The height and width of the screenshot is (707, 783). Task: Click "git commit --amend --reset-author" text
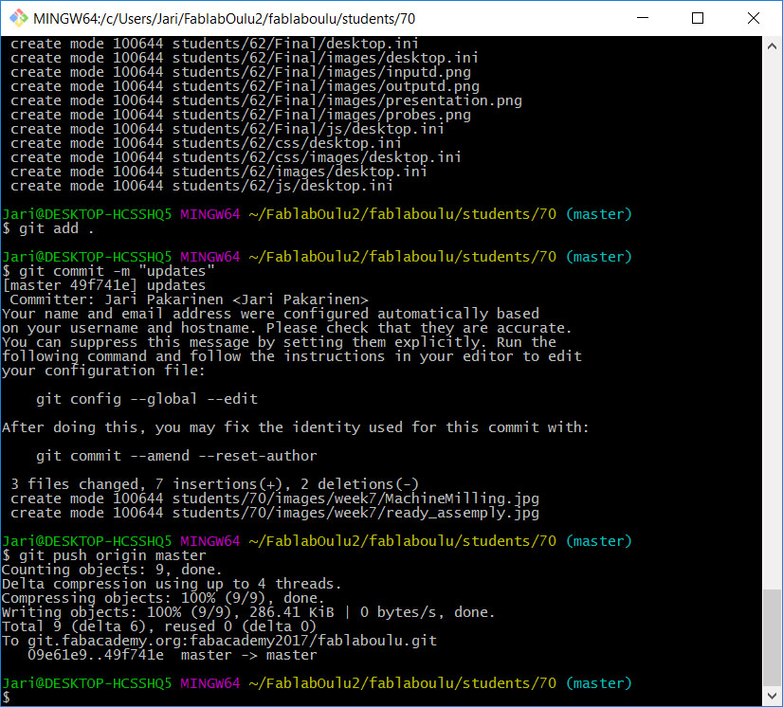pos(176,456)
